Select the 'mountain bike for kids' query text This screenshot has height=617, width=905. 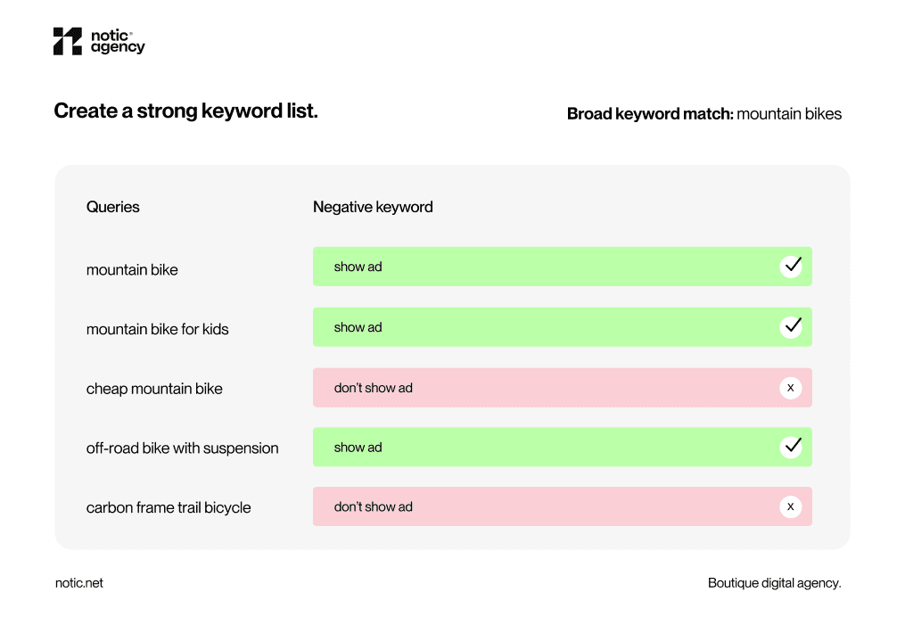158,329
